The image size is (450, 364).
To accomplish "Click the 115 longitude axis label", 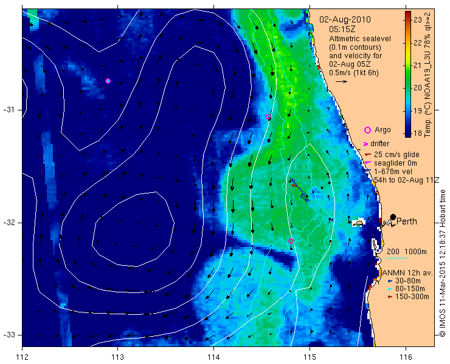I will click(310, 357).
